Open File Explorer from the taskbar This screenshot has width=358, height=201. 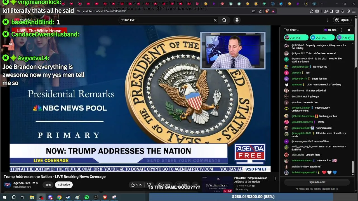(x=32, y=197)
